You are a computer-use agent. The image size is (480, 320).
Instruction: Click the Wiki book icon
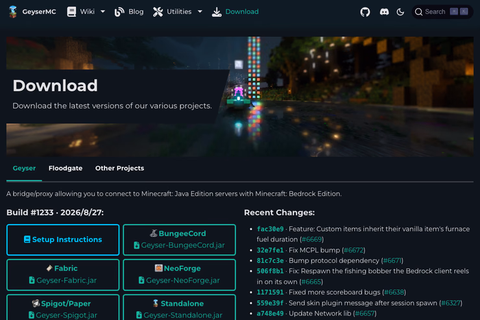tap(71, 12)
